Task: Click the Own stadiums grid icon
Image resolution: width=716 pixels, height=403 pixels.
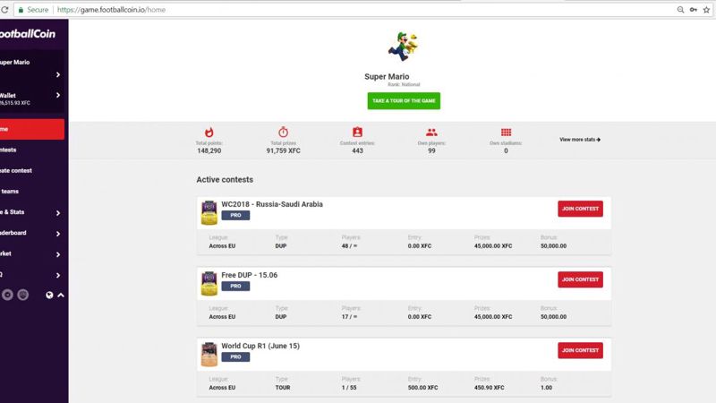Action: [506, 133]
